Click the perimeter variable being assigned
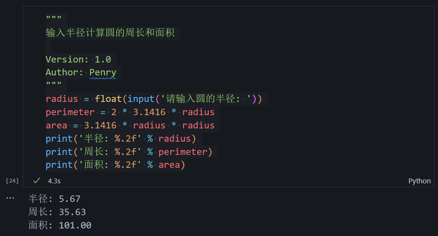The width and height of the screenshot is (438, 236). point(70,112)
